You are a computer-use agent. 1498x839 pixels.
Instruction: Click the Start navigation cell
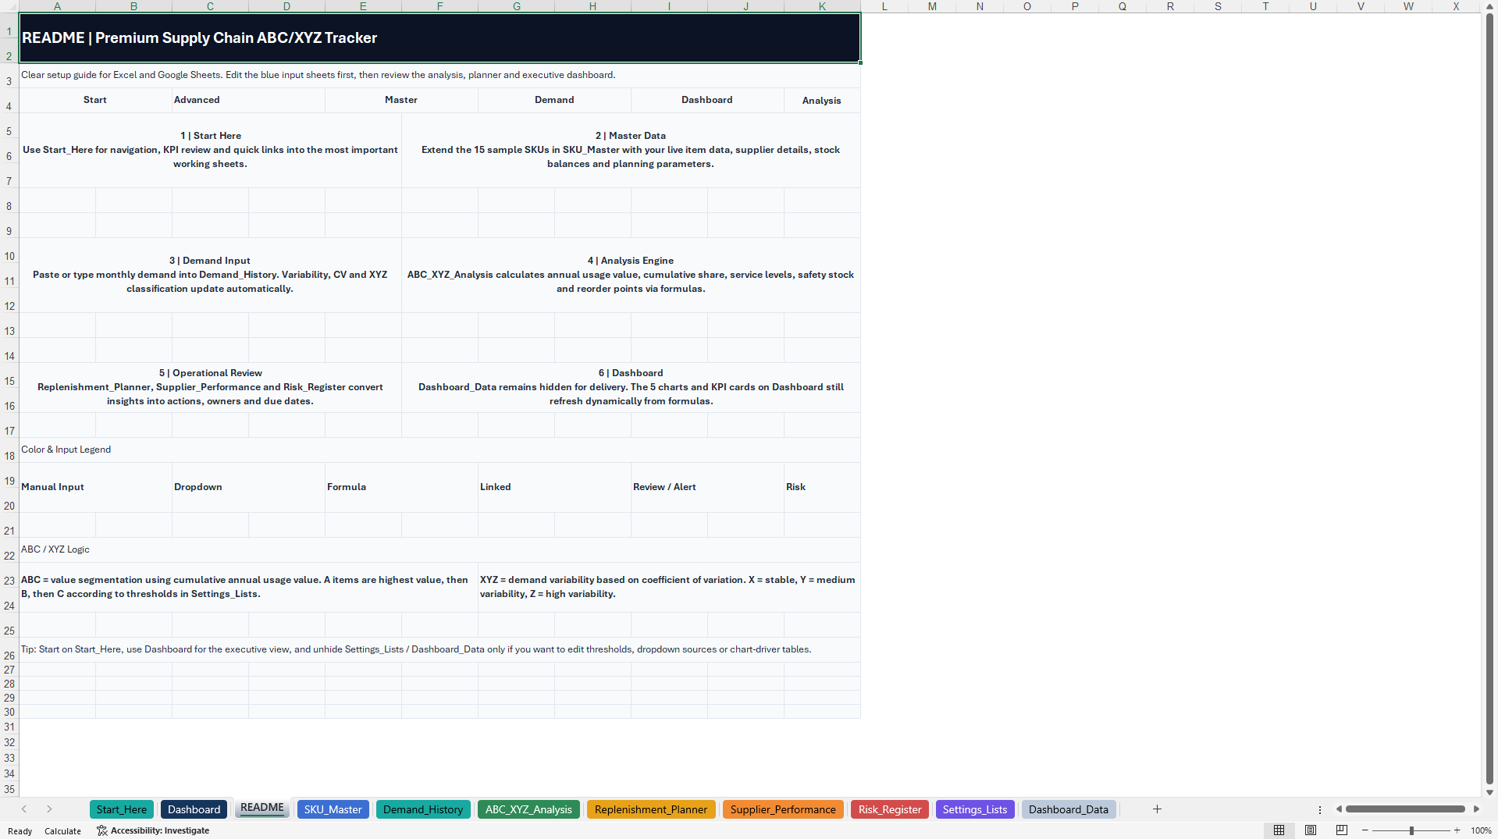pos(95,100)
